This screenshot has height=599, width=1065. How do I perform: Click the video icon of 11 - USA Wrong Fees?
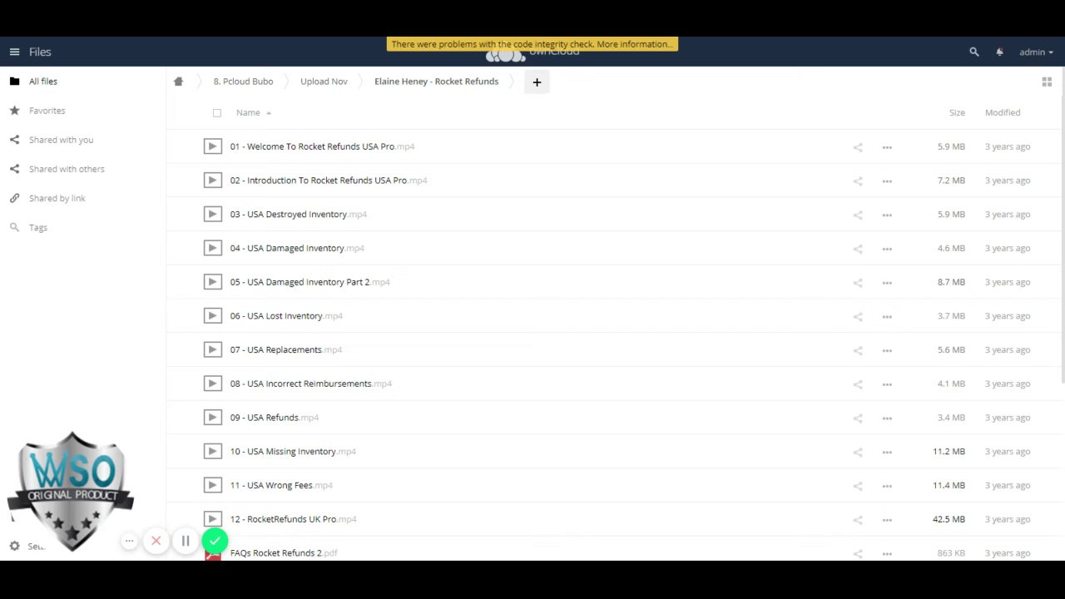[x=212, y=485]
